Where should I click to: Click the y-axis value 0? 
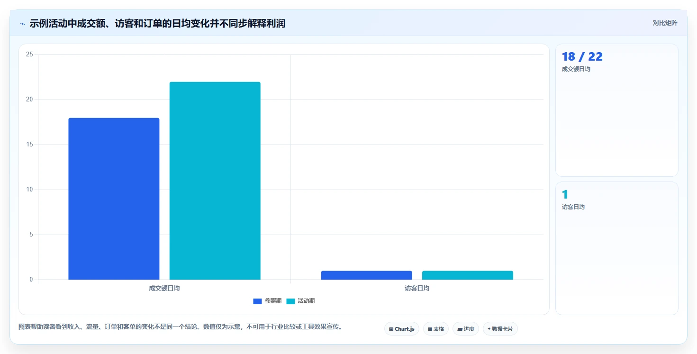31,280
